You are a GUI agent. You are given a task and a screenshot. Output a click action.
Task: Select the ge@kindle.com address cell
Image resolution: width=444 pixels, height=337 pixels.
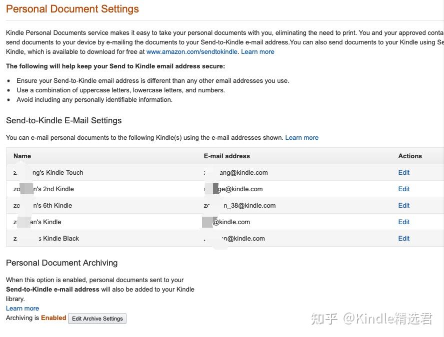(233, 189)
